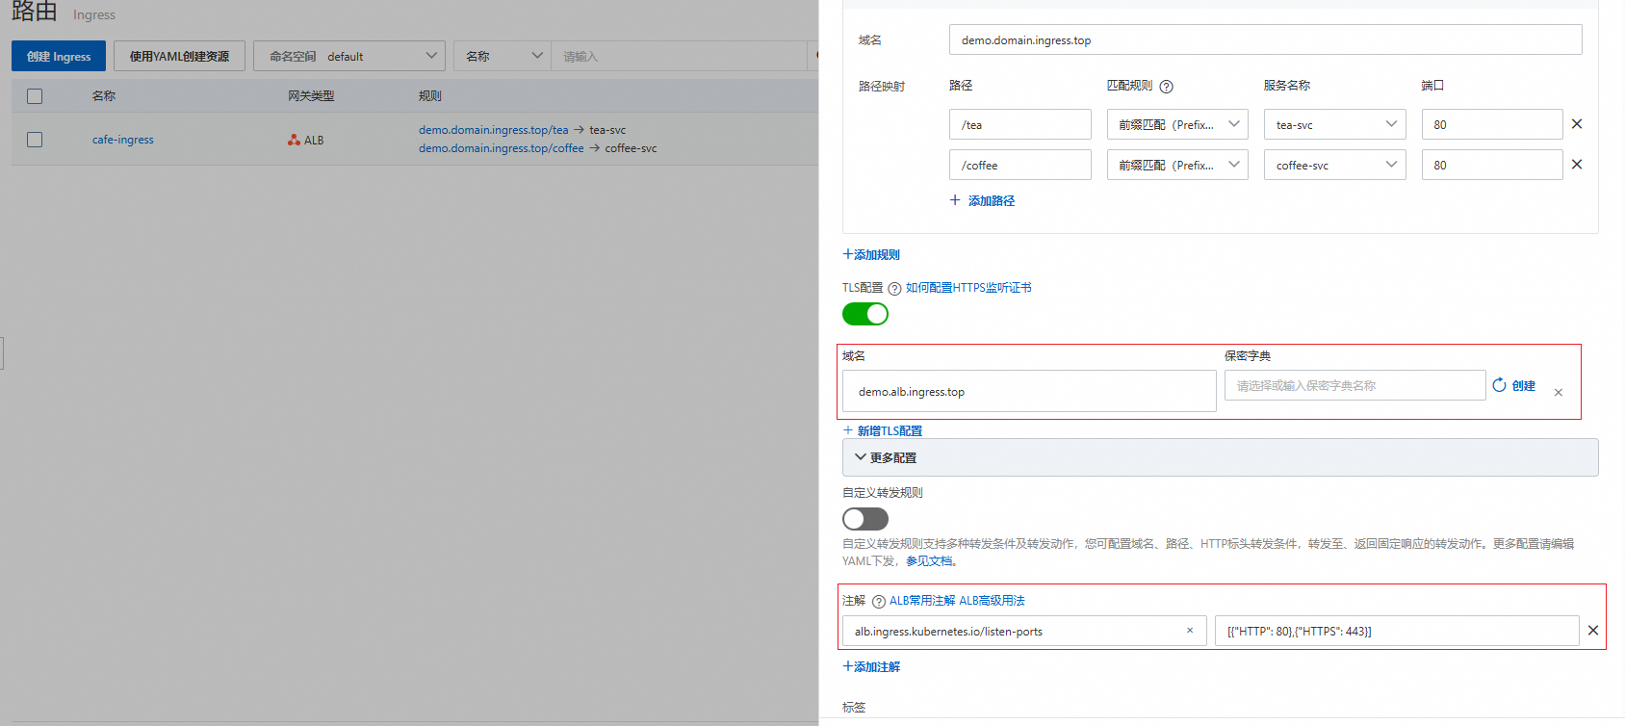Open match rule dropdown for /coffee
Screen dimensions: 1625x726
click(x=1177, y=165)
